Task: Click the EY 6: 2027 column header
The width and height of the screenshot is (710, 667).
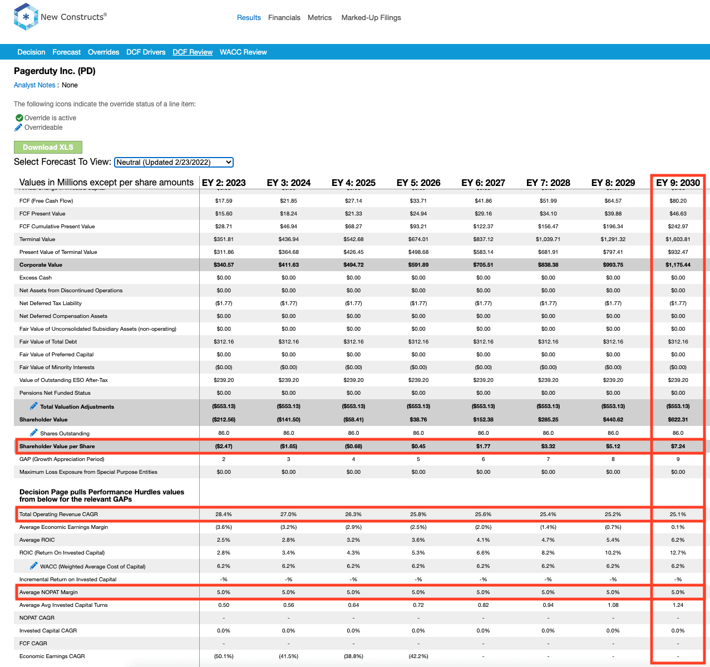Action: pos(484,183)
